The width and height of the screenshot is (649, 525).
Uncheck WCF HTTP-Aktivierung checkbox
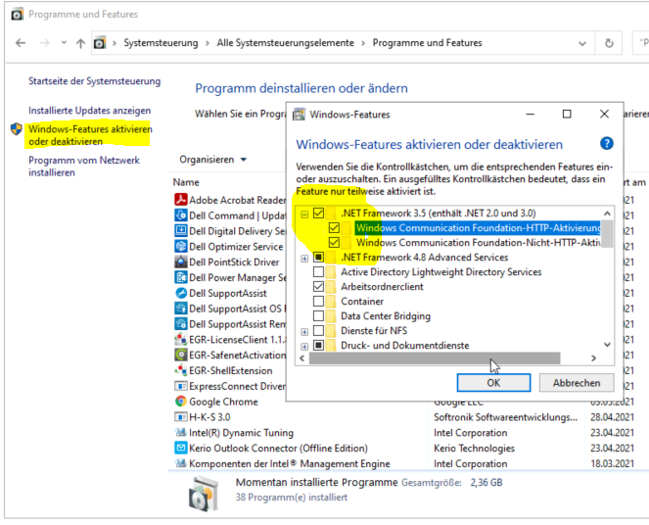point(334,227)
